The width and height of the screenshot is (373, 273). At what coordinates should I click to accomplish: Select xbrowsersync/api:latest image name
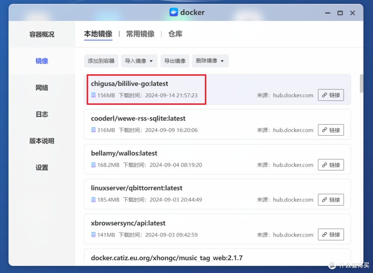(x=128, y=223)
